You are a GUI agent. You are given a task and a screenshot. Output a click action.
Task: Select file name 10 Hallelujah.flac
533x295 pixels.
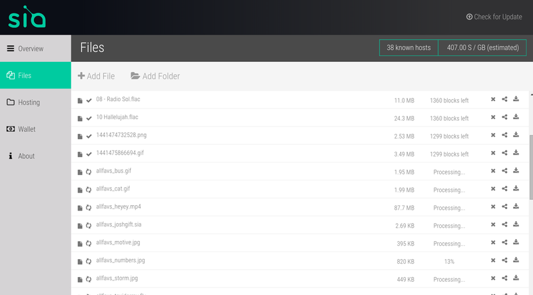click(117, 117)
